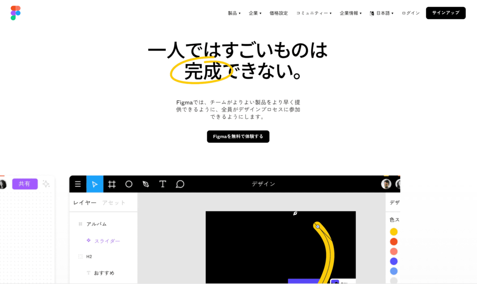
Task: Switch to the アセット tab
Action: coord(114,203)
